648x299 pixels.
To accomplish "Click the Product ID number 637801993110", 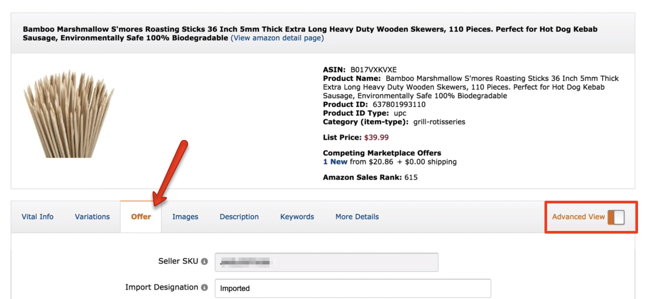I will tap(399, 104).
